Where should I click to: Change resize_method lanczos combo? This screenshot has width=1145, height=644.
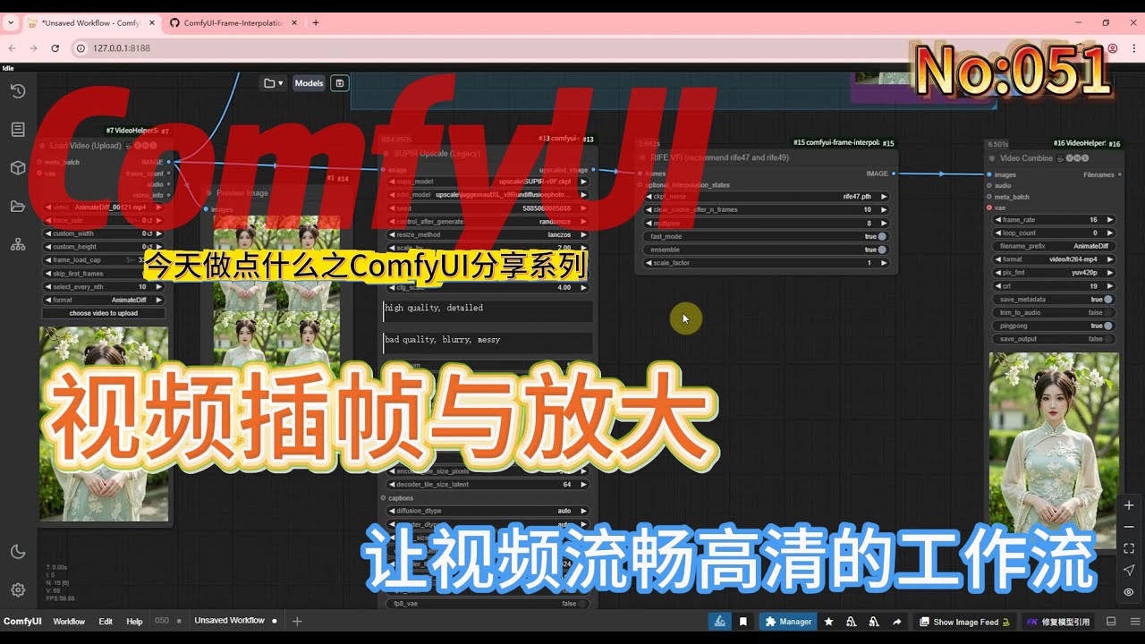[x=488, y=234]
